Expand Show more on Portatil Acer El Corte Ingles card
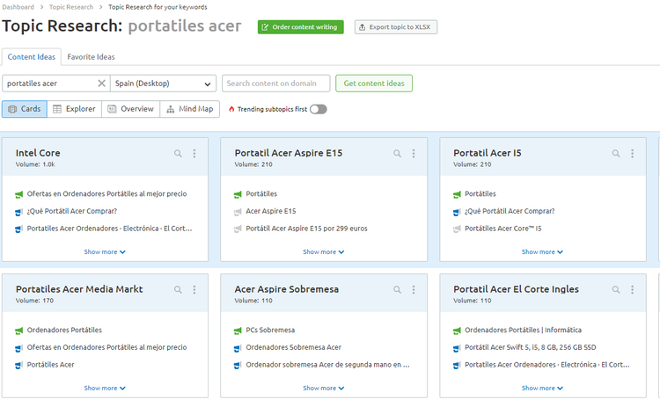The height and width of the screenshot is (407, 660). (543, 388)
